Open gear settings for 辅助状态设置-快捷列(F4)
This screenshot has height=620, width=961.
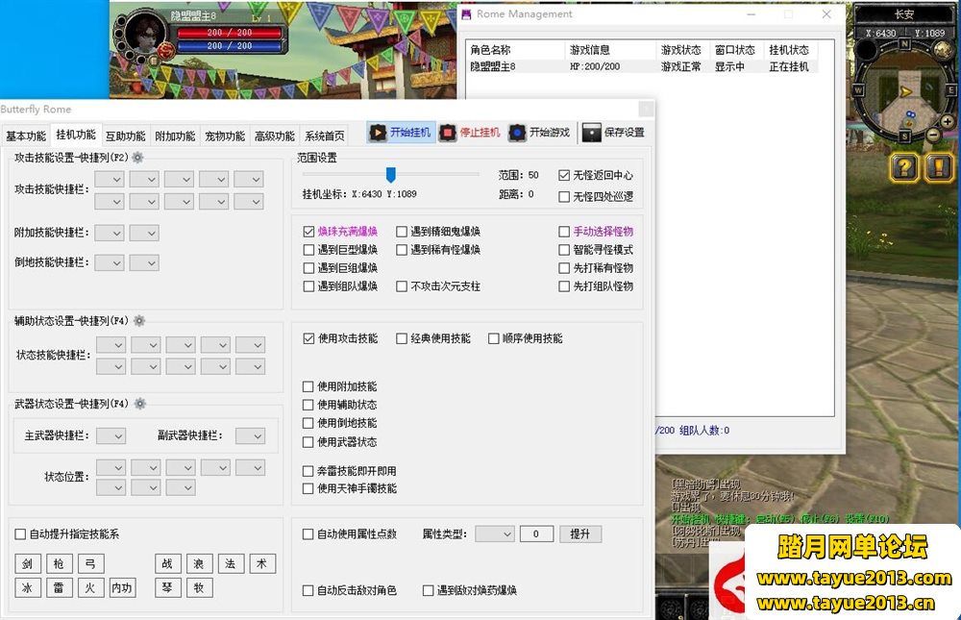pyautogui.click(x=139, y=321)
